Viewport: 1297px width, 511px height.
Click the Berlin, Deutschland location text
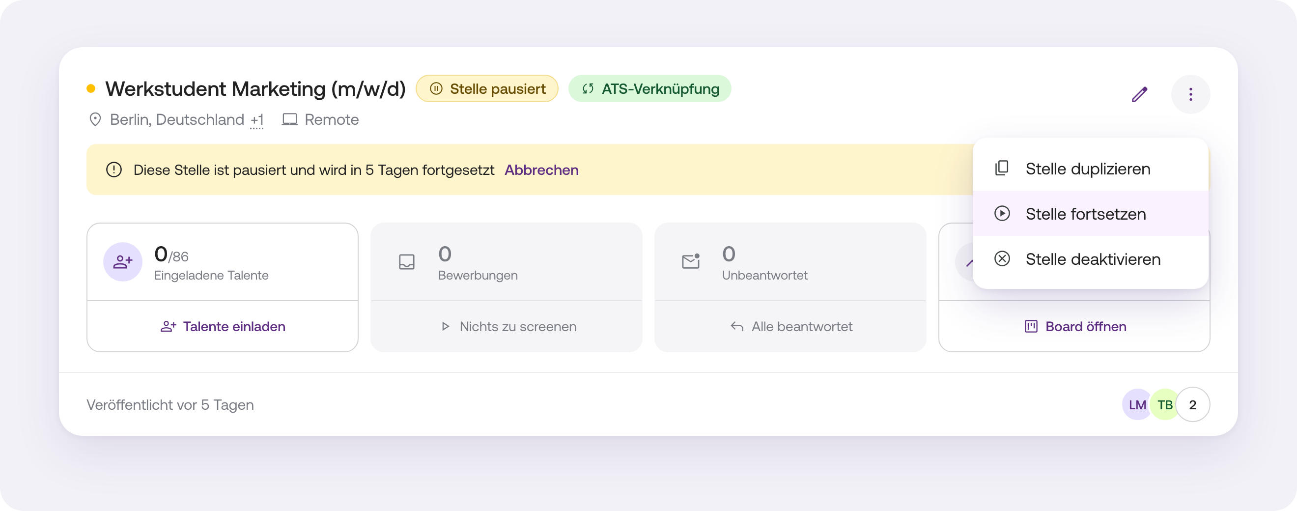[177, 120]
